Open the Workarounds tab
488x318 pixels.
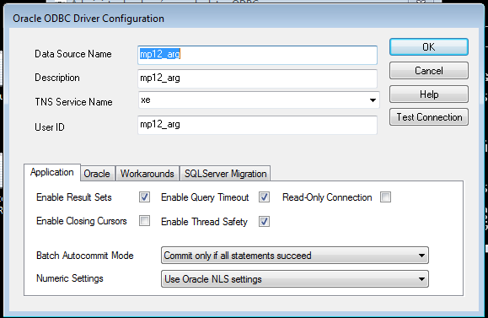tap(147, 174)
